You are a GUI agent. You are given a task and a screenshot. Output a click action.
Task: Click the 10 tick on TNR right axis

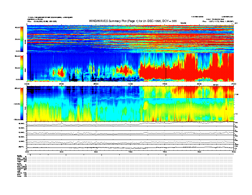point(236,114)
